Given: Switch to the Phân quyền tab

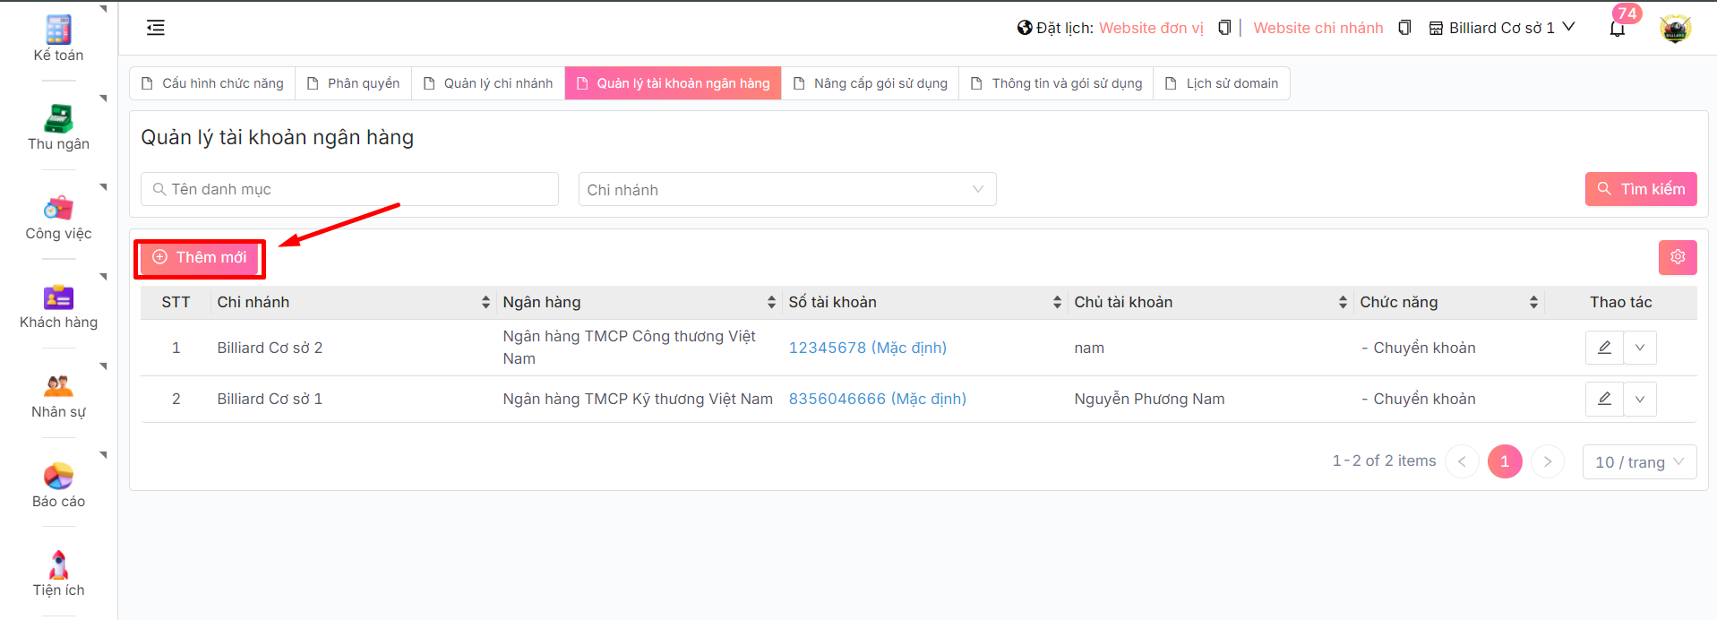Looking at the screenshot, I should point(354,83).
